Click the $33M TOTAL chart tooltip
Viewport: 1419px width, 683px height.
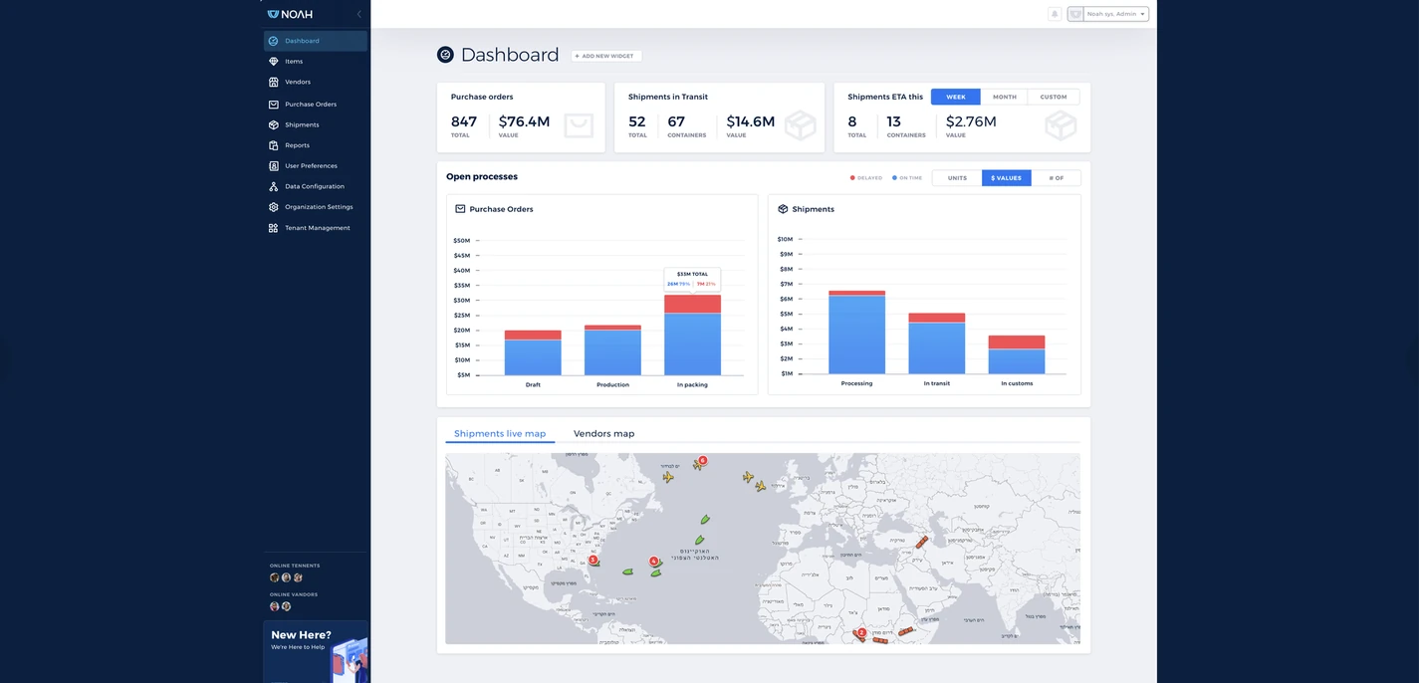tap(692, 279)
